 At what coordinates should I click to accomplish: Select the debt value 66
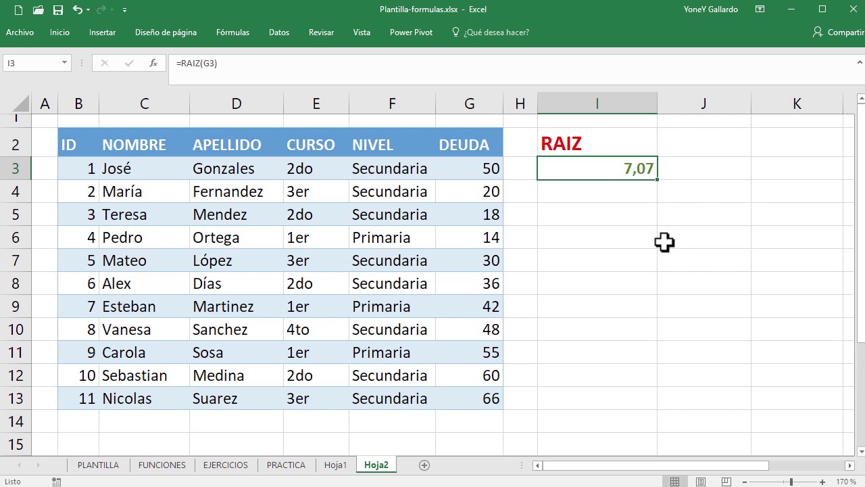point(469,398)
